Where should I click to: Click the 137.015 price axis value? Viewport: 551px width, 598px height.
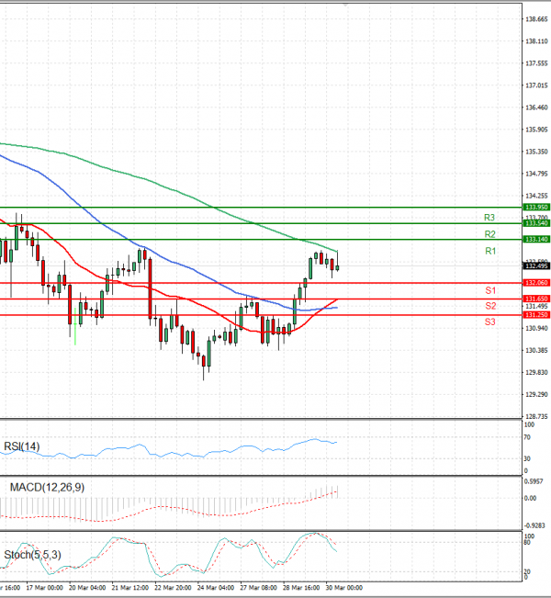click(536, 85)
